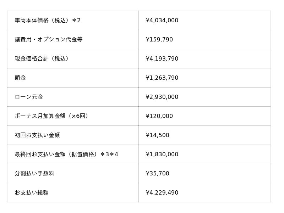Select the ¥1,263,790 down payment amount
The width and height of the screenshot is (284, 213).
pyautogui.click(x=162, y=78)
